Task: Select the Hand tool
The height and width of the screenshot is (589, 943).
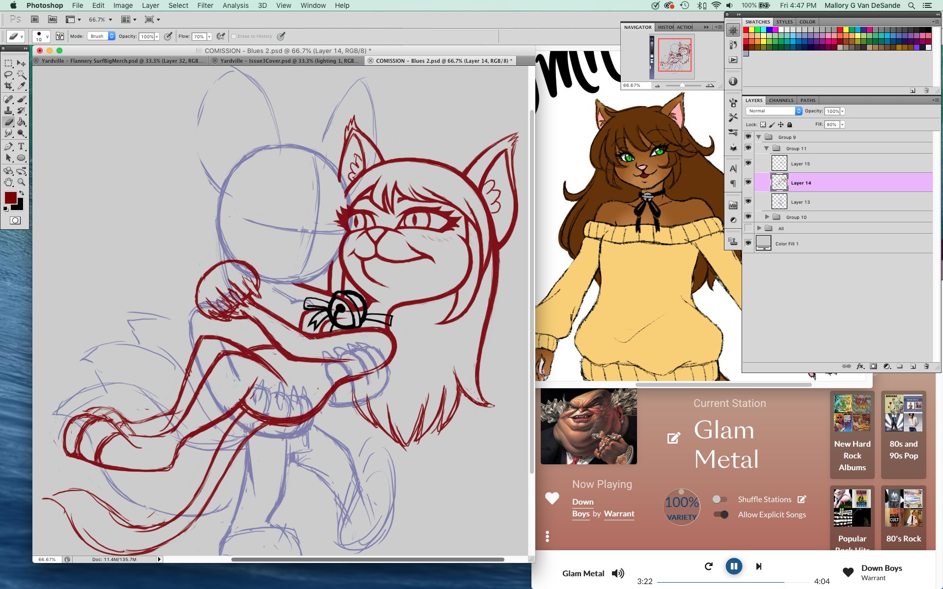Action: 8,182
